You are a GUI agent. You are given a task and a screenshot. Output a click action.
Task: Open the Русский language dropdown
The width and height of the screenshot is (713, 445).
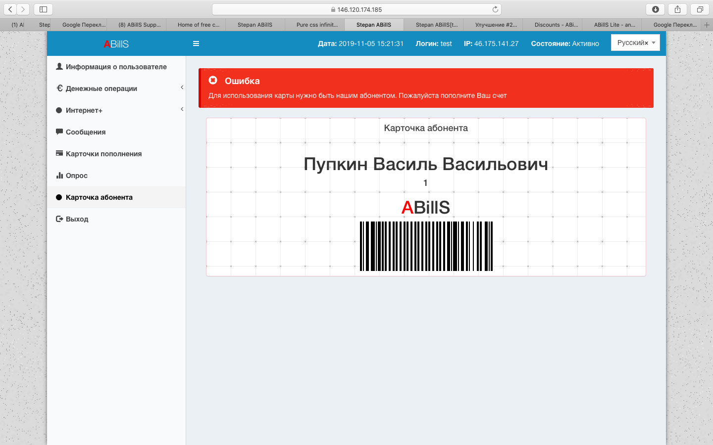[x=635, y=43]
